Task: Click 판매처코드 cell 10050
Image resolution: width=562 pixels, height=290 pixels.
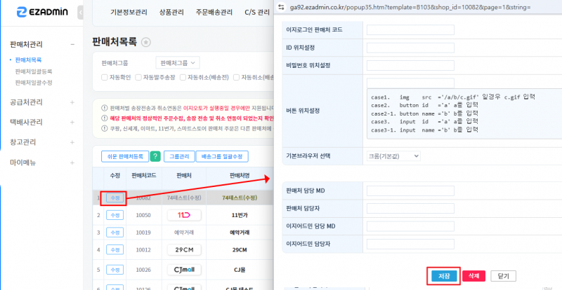Action: tap(143, 215)
